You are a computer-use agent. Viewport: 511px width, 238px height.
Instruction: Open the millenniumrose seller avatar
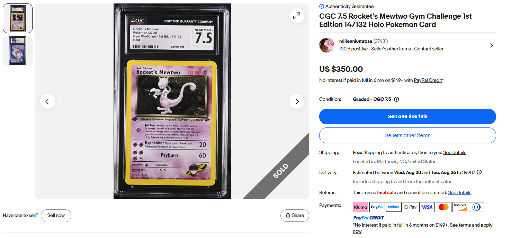[326, 45]
